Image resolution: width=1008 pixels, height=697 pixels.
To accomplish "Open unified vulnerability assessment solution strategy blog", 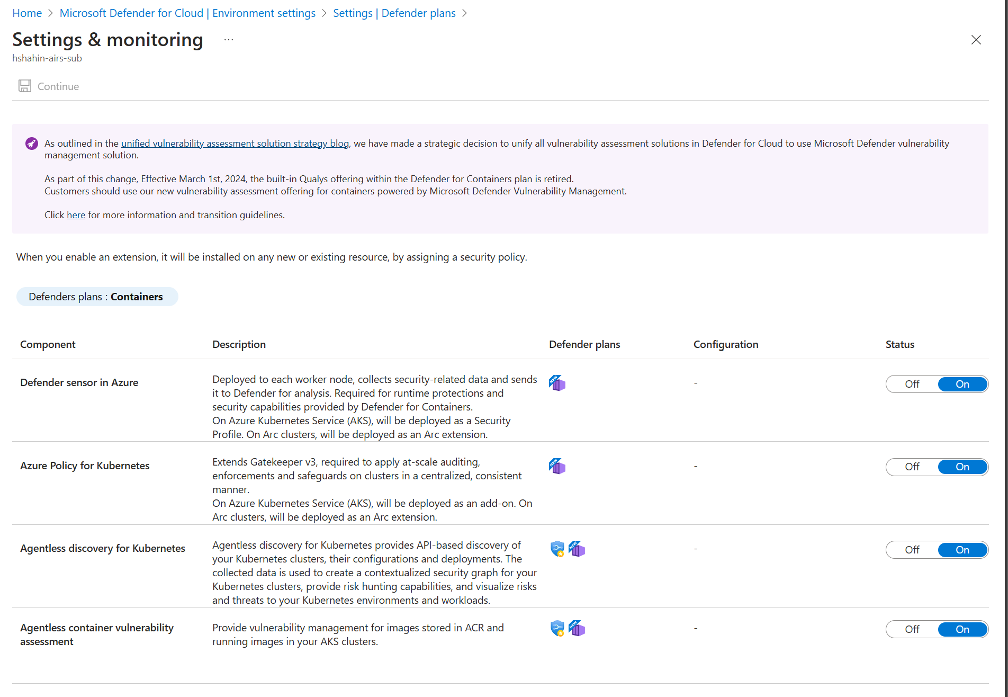I will (235, 144).
